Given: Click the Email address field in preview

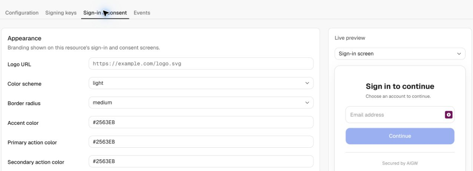Looking at the screenshot, I should click(400, 115).
